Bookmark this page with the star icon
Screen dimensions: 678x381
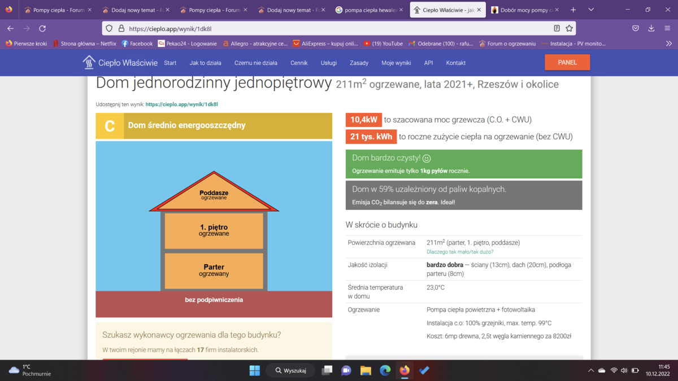569,28
